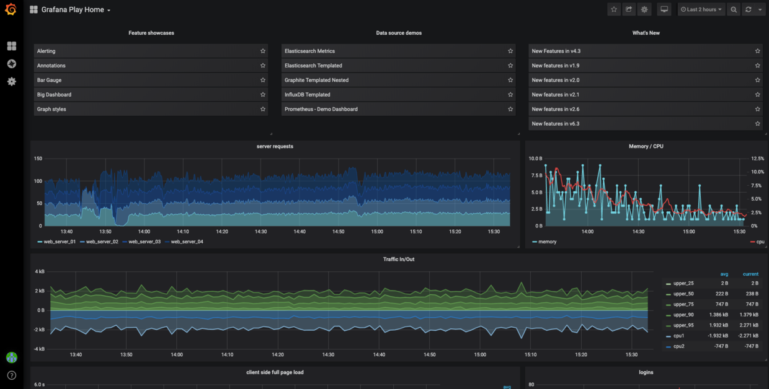Toggle cpu1 series in Traffic legend
This screenshot has width=769, height=389.
click(679, 336)
